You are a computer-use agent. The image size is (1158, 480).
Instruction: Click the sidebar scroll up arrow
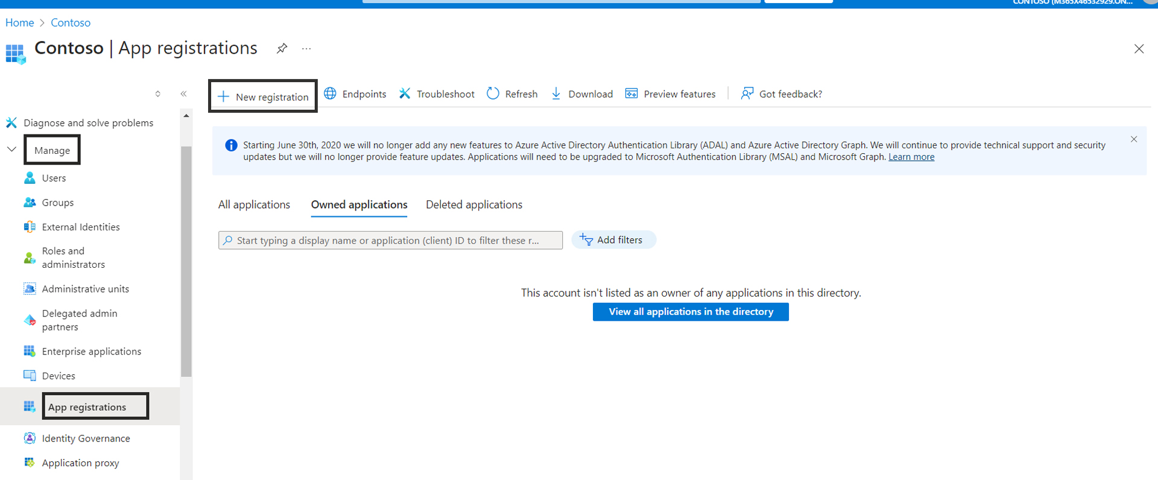[186, 115]
